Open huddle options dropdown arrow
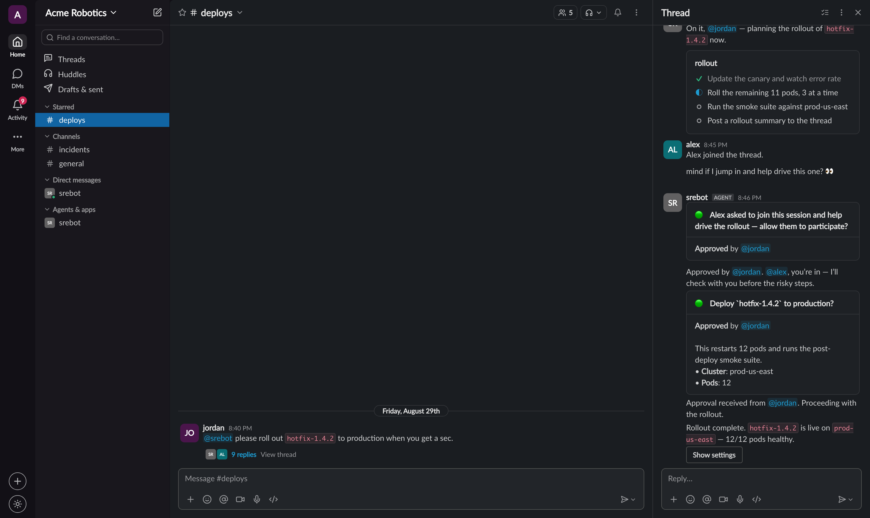Screen dimensions: 870x518 [599, 13]
